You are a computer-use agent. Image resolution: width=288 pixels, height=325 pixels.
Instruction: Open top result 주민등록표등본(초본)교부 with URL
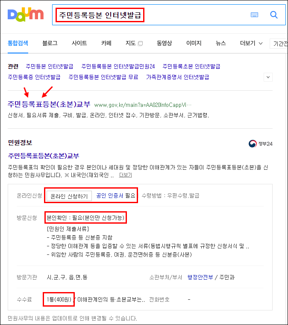[49, 104]
